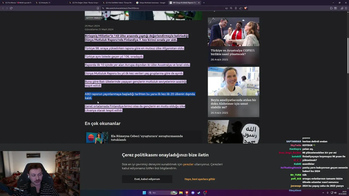Click the browser back arrow
The height and width of the screenshot is (196, 349).
coord(3,8)
